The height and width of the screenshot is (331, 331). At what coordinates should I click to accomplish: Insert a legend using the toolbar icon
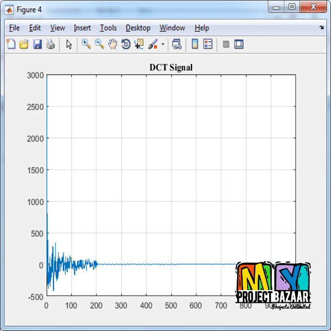pyautogui.click(x=208, y=44)
